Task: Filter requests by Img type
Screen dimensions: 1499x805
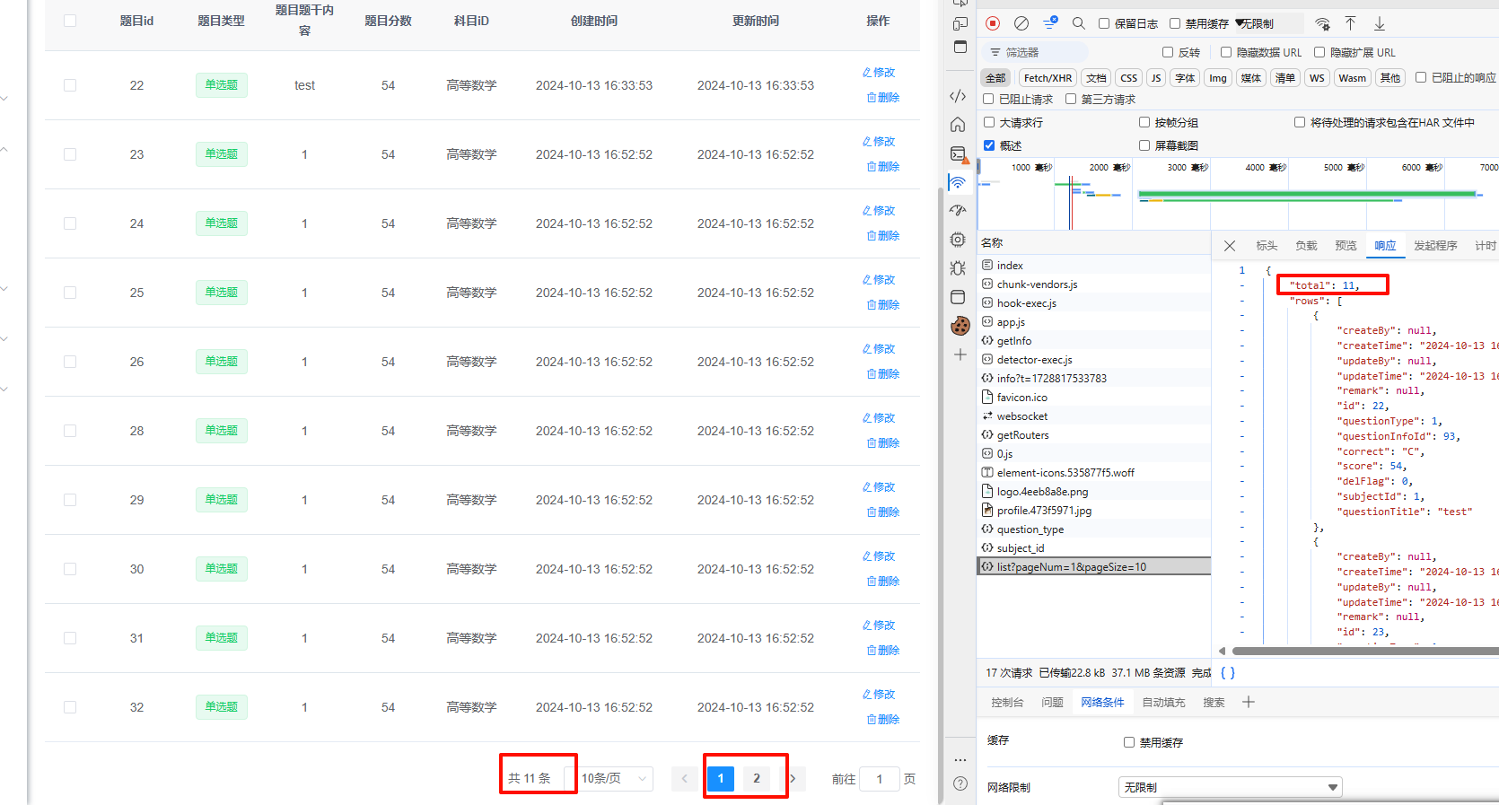Action: pyautogui.click(x=1217, y=78)
